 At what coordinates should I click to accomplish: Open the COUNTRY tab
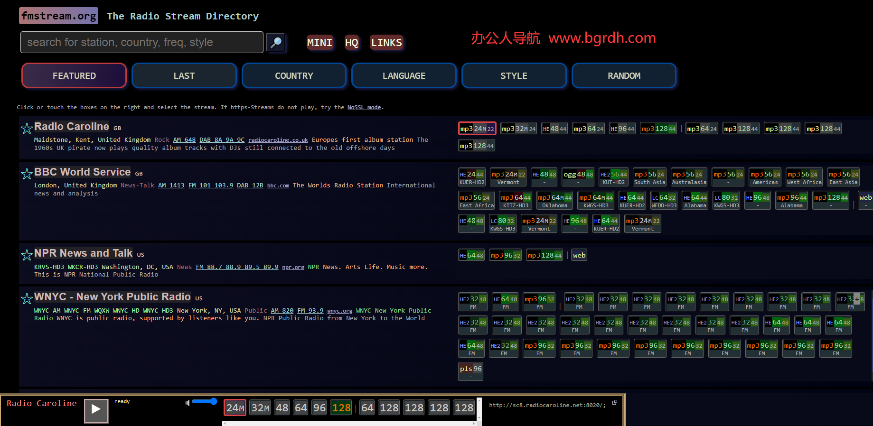tap(294, 75)
